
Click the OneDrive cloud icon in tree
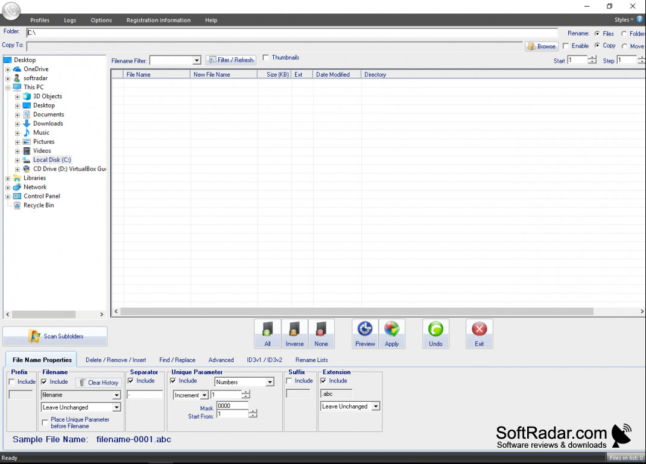pyautogui.click(x=17, y=69)
